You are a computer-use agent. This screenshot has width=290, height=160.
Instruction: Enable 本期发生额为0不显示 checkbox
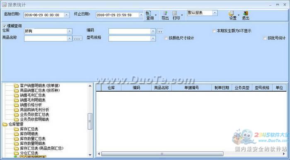pos(214,31)
